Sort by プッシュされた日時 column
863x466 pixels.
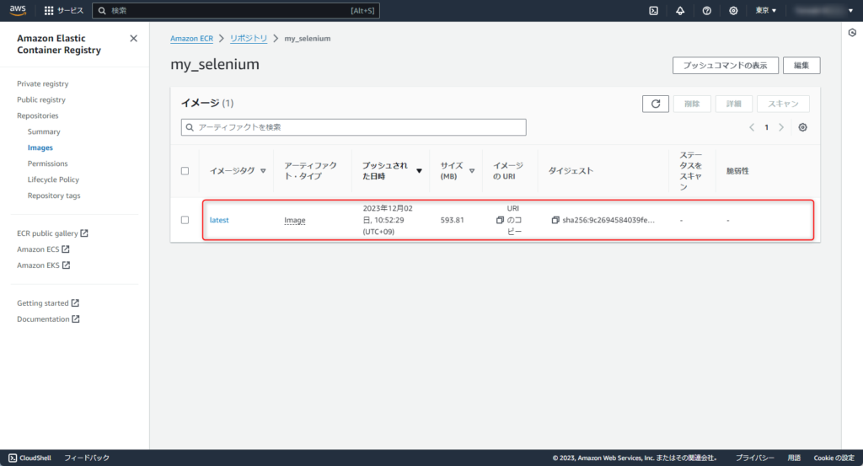pos(392,171)
